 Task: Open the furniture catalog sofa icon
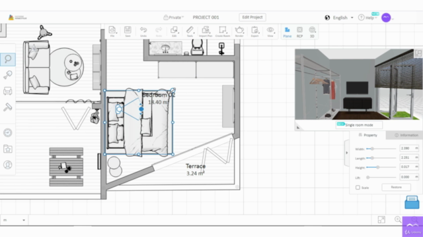(x=7, y=91)
